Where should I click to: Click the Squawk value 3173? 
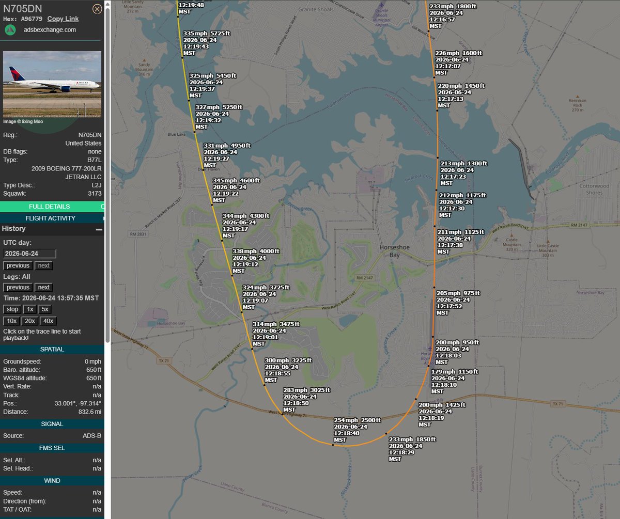[x=94, y=194]
